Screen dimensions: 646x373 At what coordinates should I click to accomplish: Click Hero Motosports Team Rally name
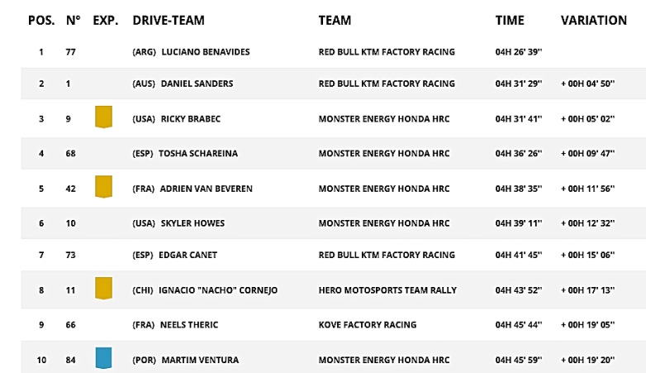[387, 290]
